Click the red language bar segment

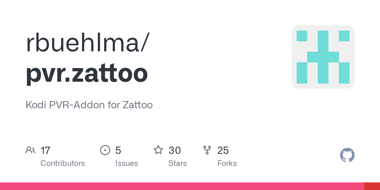(372, 186)
